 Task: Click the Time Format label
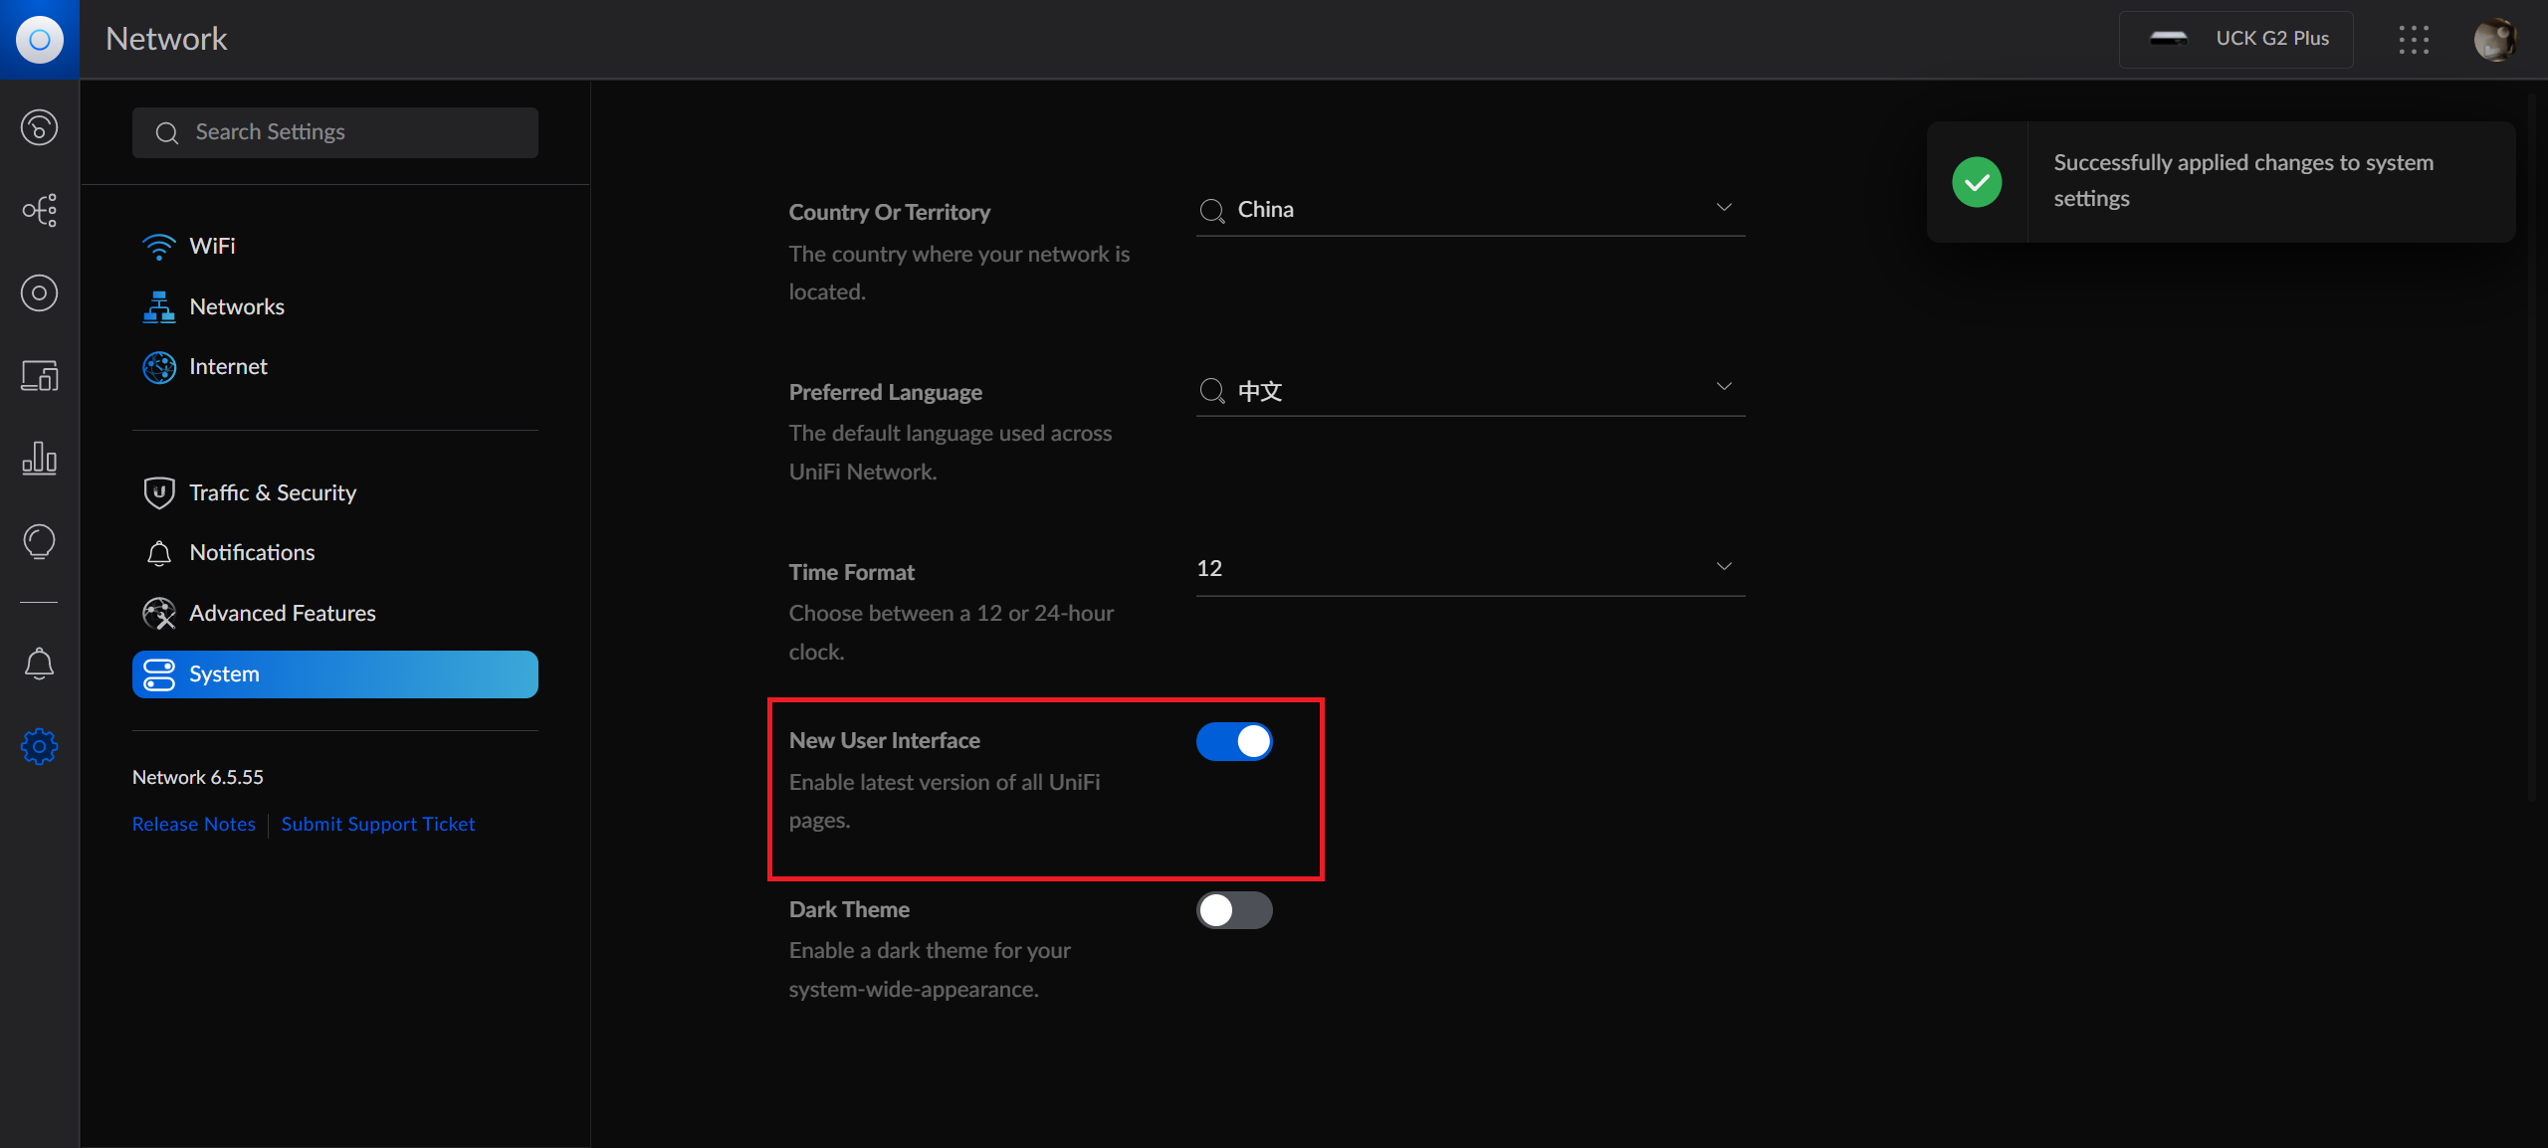851,572
